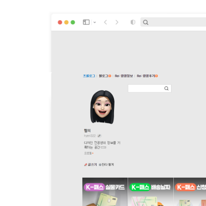Open the first Re: menu item
206x206 pixels.
point(124,76)
